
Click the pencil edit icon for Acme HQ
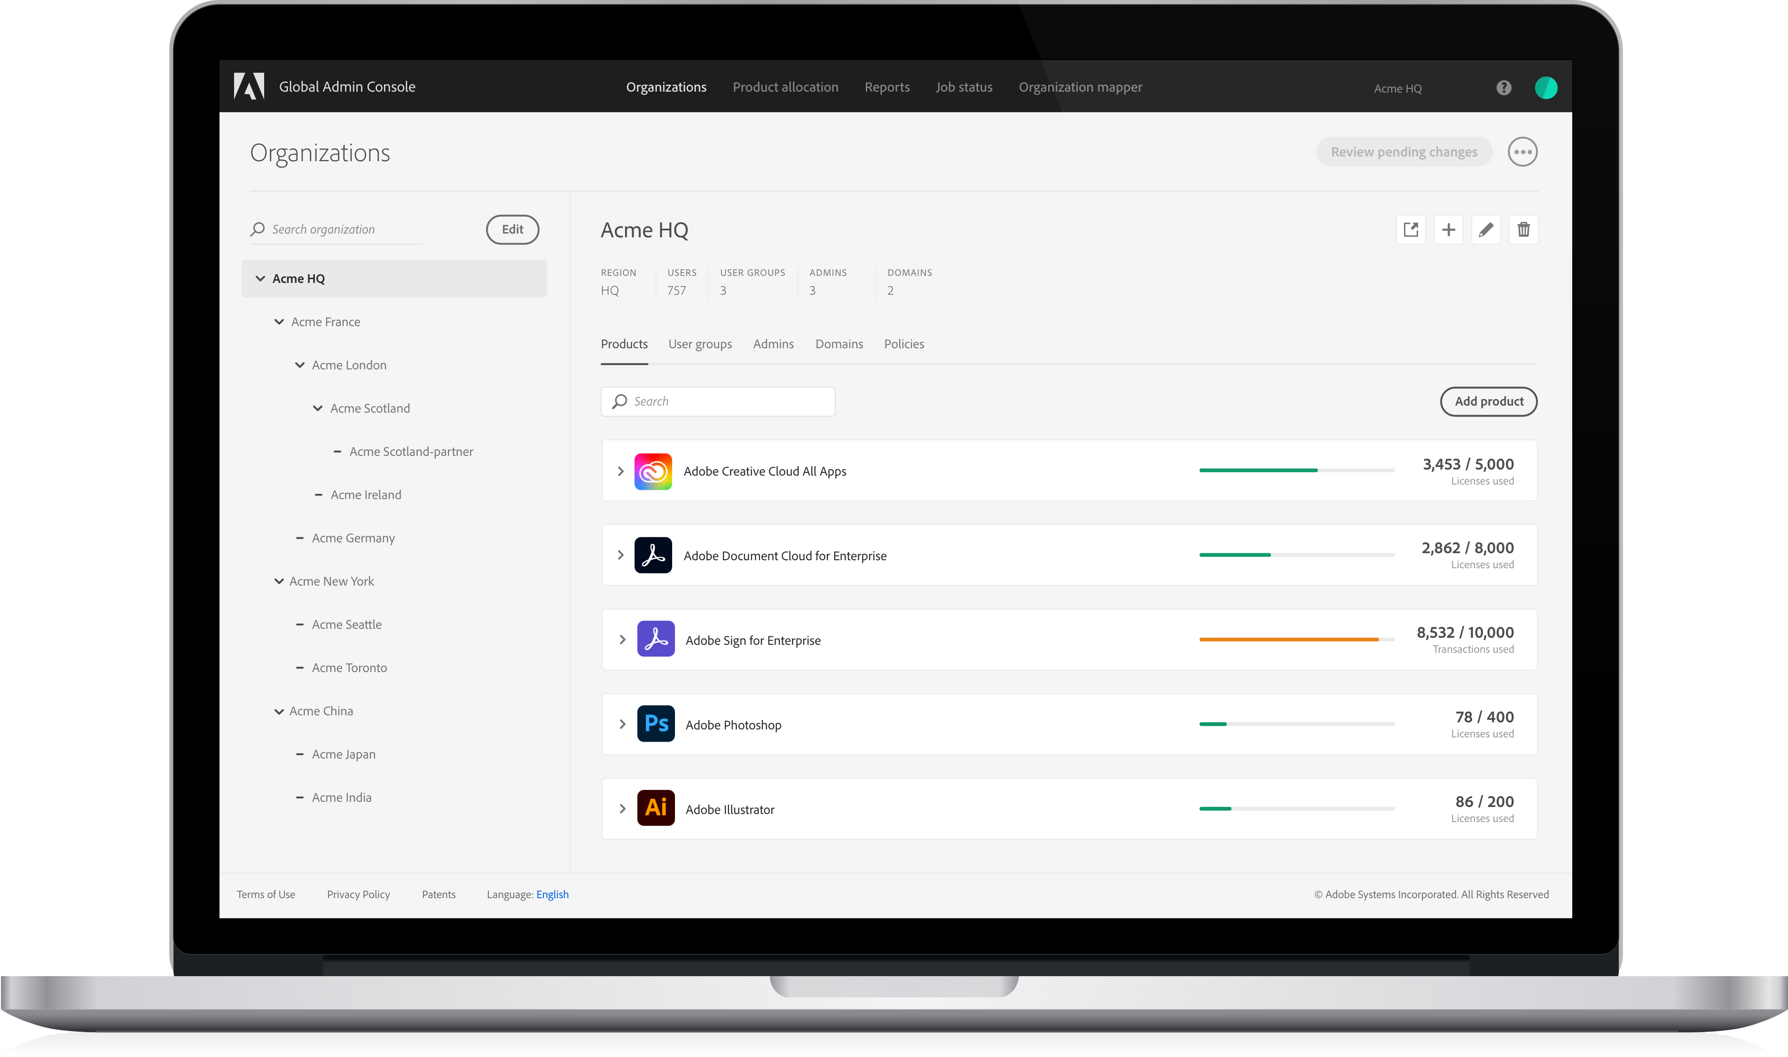1486,229
